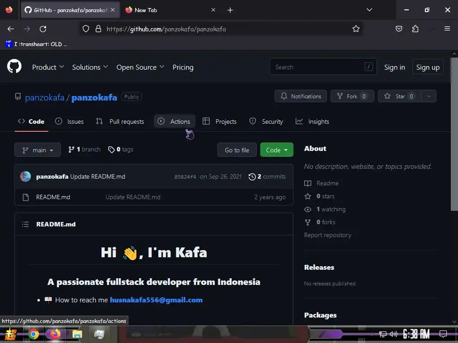
Task: Open the Releases heading link
Action: point(319,267)
